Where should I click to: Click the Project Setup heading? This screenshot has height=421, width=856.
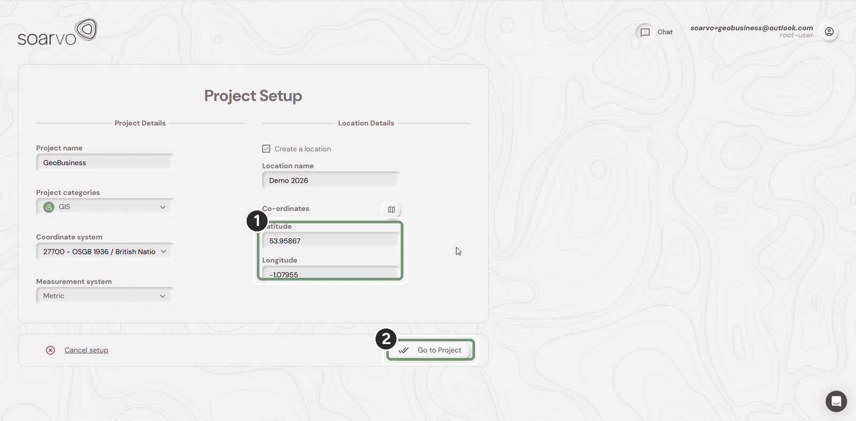tap(253, 96)
